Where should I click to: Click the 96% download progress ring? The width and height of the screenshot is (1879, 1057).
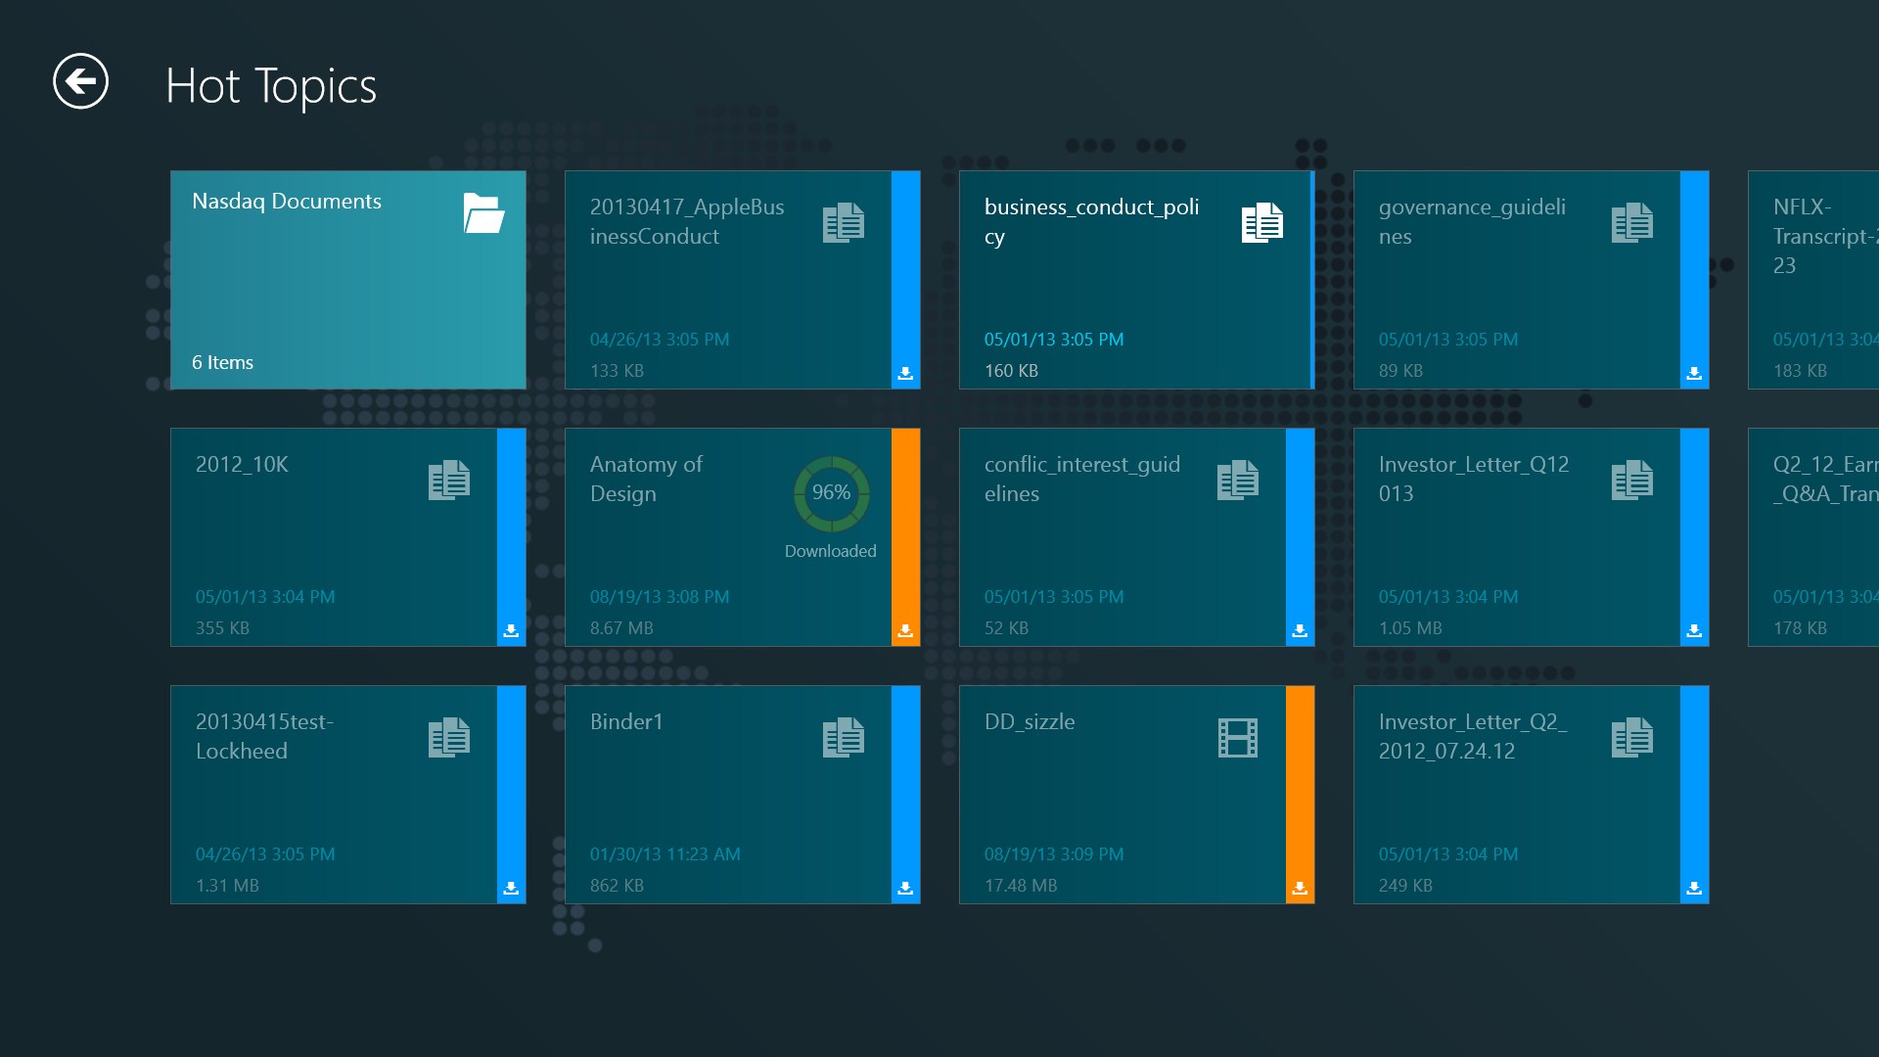831,493
